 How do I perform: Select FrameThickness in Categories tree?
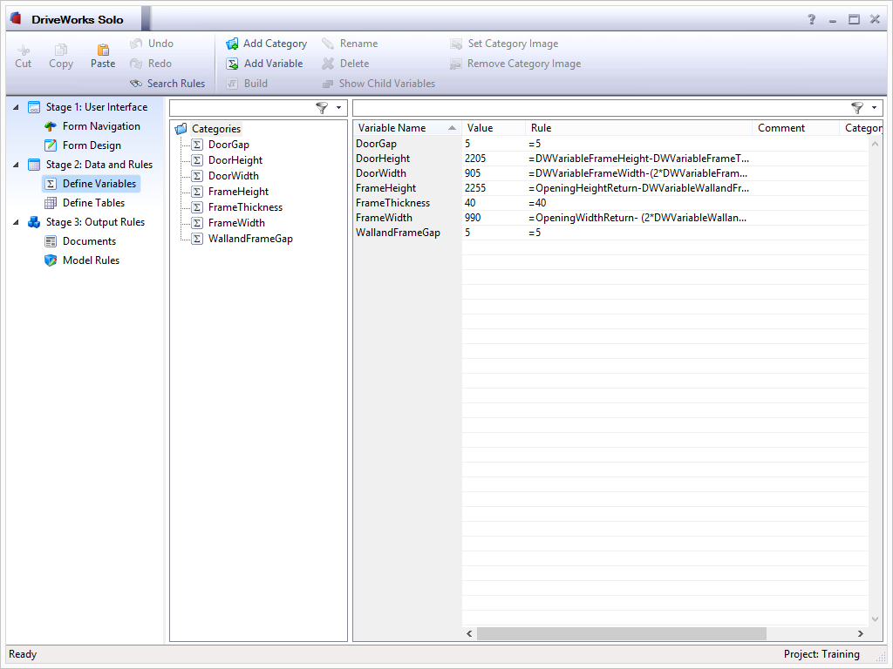245,207
